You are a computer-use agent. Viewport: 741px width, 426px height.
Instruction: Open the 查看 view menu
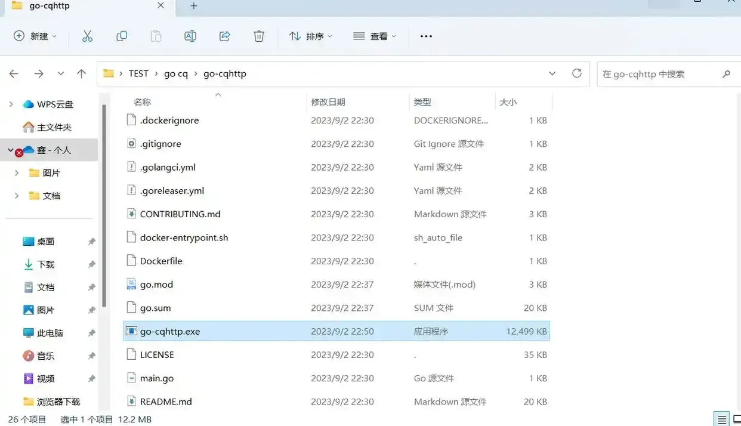coord(375,36)
